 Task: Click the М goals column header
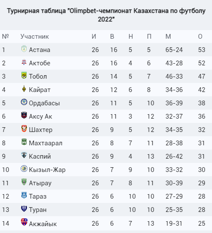(168, 37)
